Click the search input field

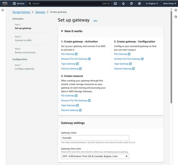coord(69,4)
